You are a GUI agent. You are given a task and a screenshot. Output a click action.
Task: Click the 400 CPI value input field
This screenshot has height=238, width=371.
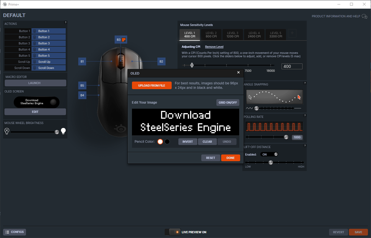292,66
